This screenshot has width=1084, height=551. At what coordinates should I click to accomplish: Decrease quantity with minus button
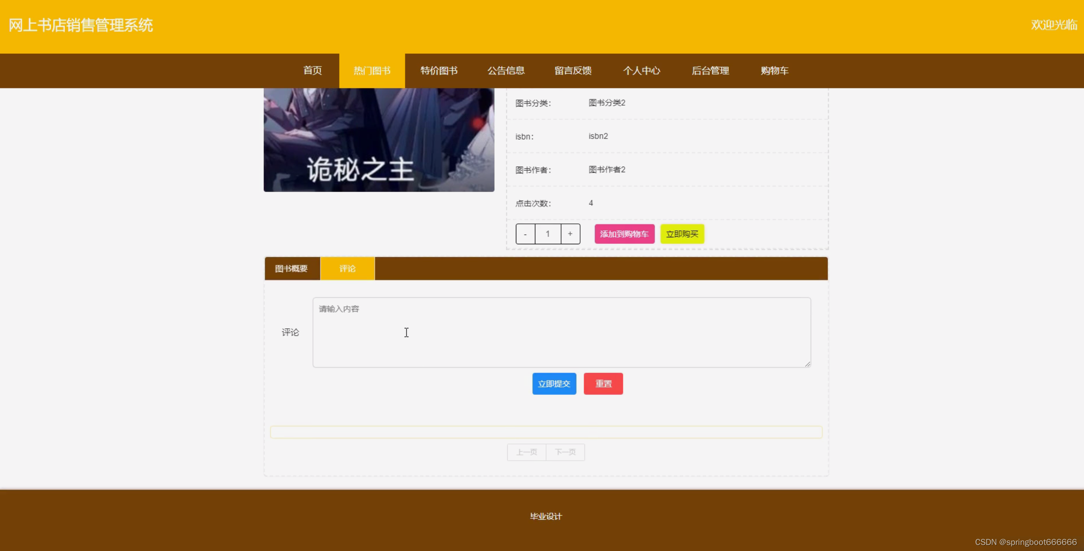tap(525, 234)
